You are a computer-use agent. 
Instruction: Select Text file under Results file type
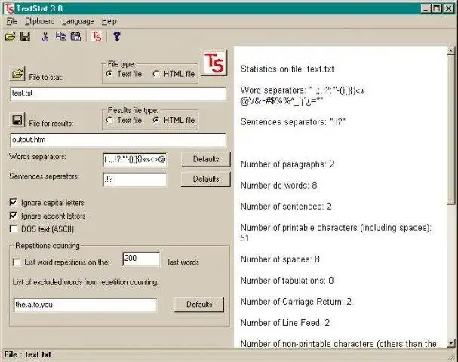tap(124, 120)
